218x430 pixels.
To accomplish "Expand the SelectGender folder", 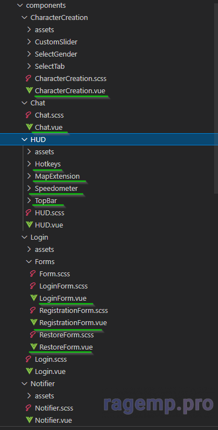I will (29, 54).
